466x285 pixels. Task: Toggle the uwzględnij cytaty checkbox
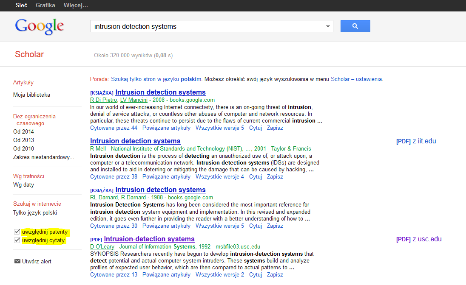pyautogui.click(x=17, y=240)
